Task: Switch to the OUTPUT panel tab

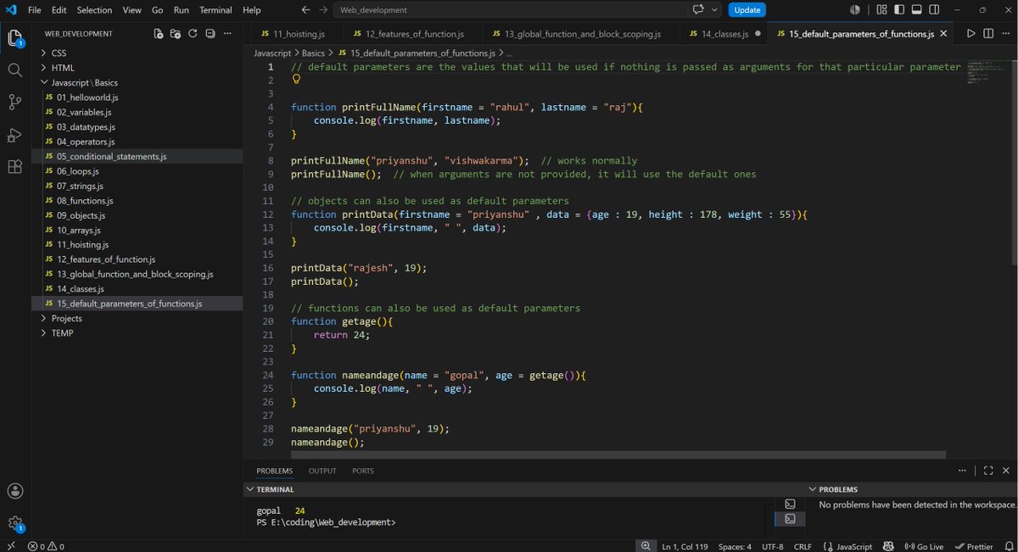Action: click(322, 471)
